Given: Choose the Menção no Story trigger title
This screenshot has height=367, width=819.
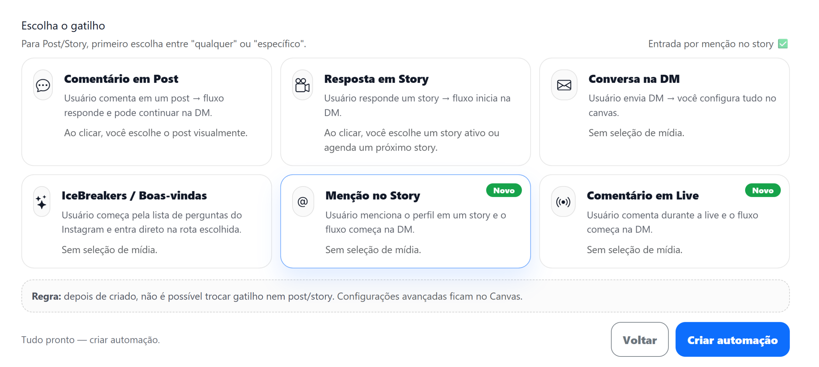Looking at the screenshot, I should pyautogui.click(x=373, y=196).
